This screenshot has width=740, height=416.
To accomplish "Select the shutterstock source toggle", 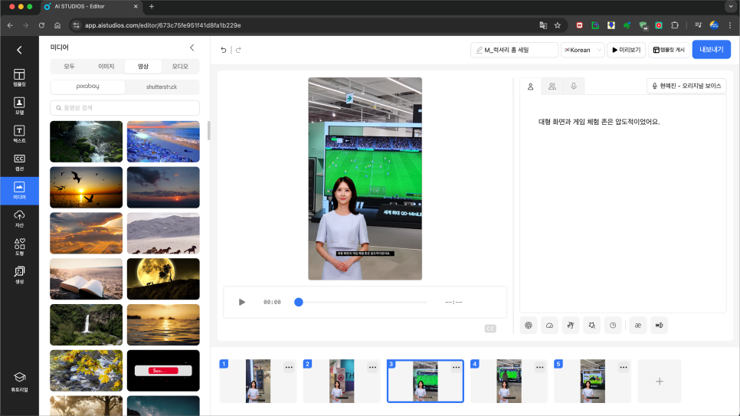I will pos(162,87).
